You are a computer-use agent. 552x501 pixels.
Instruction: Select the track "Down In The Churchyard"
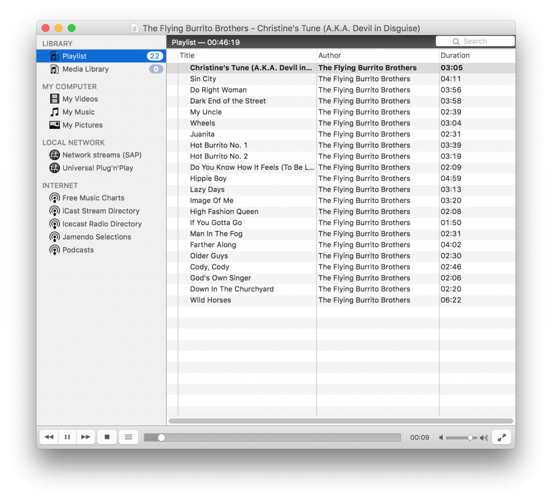(x=341, y=289)
